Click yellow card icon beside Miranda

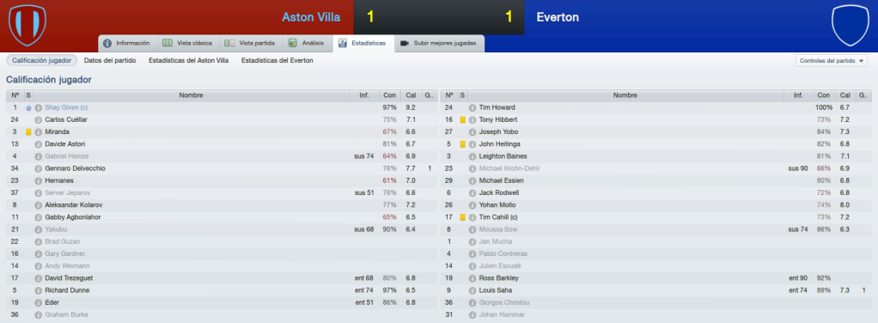click(x=28, y=132)
